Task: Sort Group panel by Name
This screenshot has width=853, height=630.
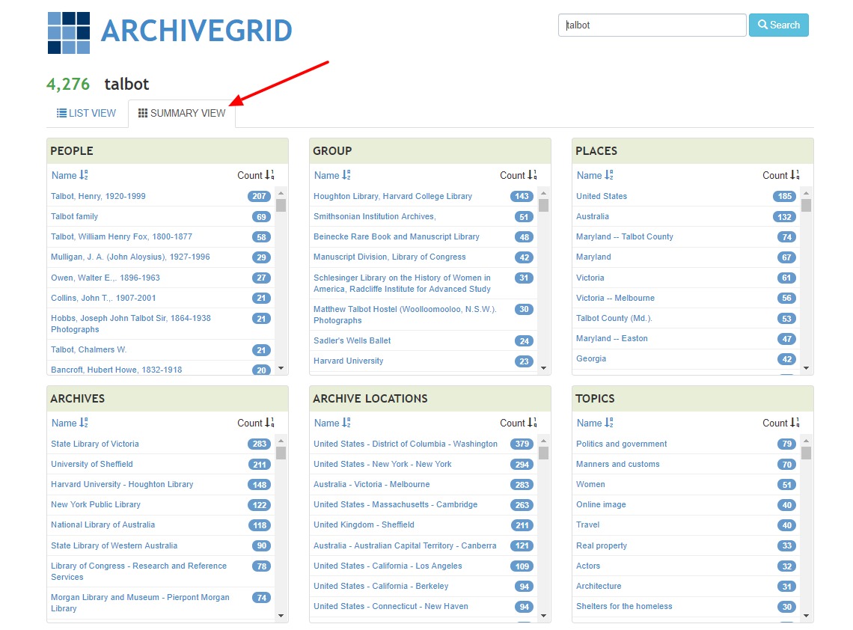Action: pos(332,175)
